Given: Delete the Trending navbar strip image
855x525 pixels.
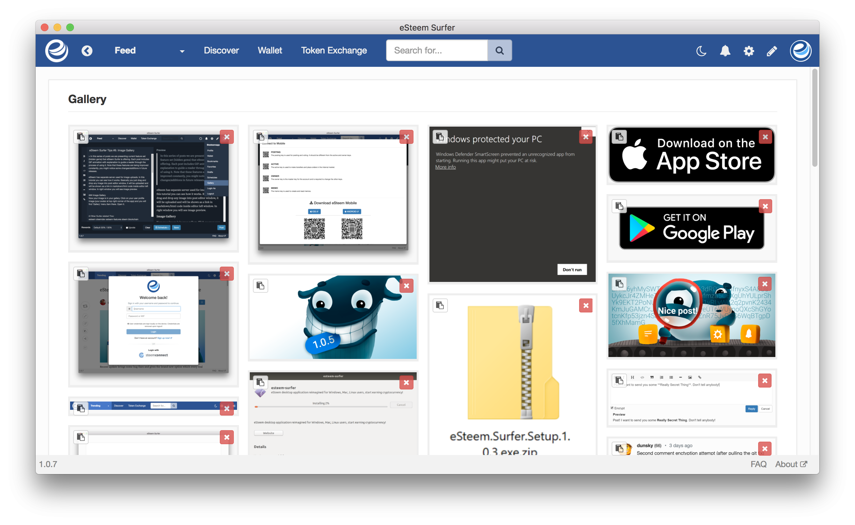Looking at the screenshot, I should tap(227, 408).
